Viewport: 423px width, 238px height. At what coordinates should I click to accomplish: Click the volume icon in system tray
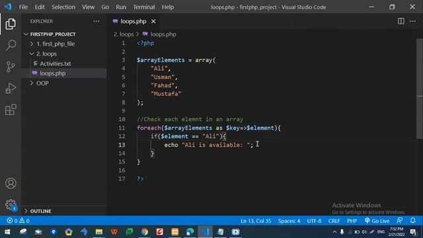pyautogui.click(x=364, y=232)
